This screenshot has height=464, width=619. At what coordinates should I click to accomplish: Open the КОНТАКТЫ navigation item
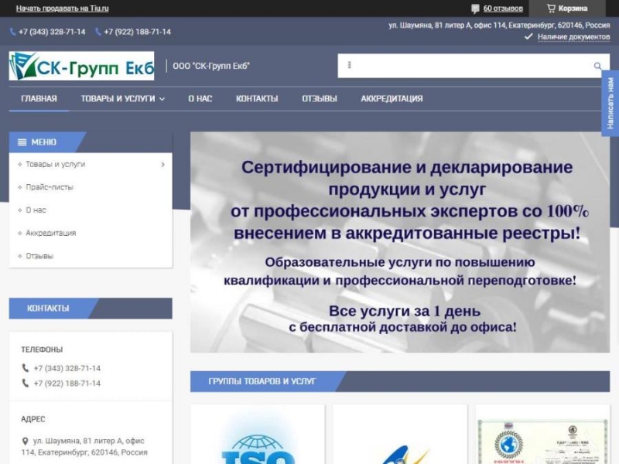coord(257,99)
